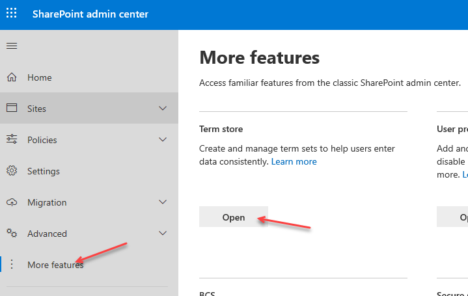This screenshot has width=468, height=296.
Task: Collapse the navigation with the hamburger icon
Action: tap(12, 46)
